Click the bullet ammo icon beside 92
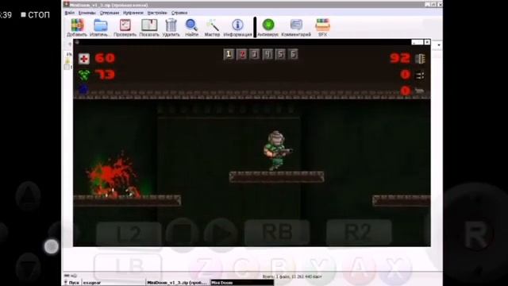Viewport: 508px width, 286px height. 420,59
